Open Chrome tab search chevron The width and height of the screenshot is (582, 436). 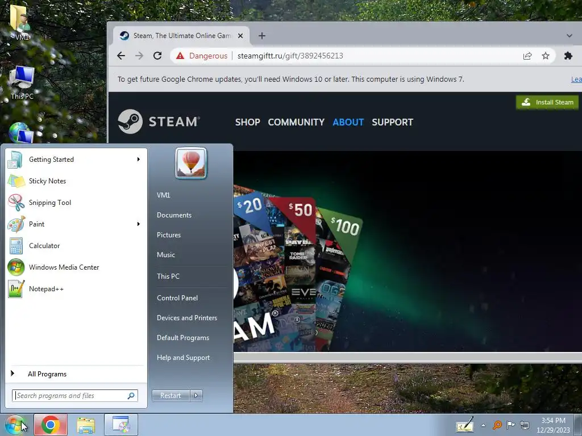click(x=569, y=36)
